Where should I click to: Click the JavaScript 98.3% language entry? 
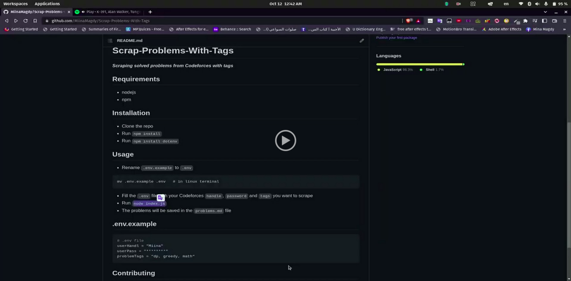pyautogui.click(x=395, y=70)
